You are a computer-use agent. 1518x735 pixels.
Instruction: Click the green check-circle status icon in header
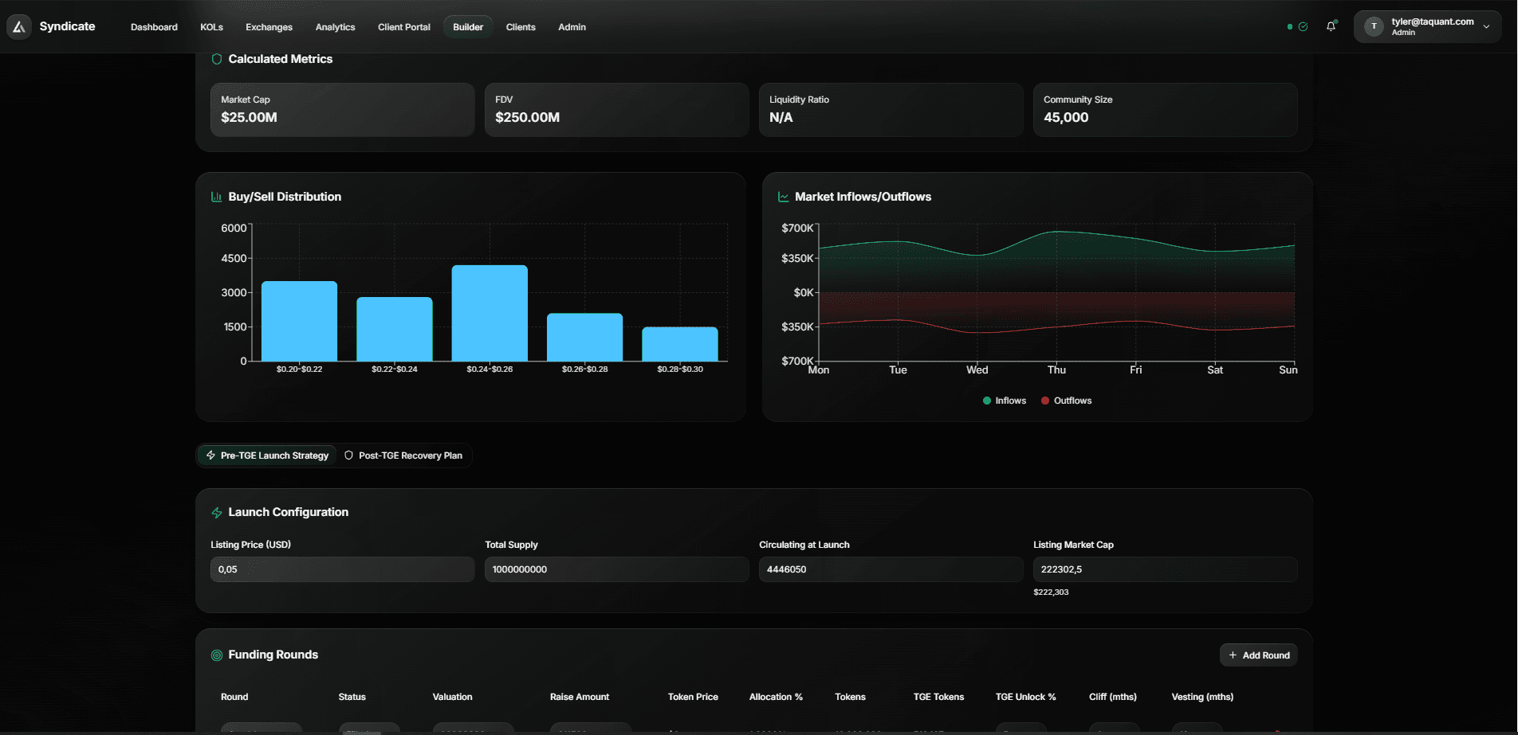(1301, 26)
